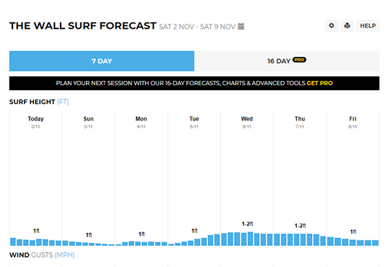
Task: Select the Tue 5/11 day column
Action: point(194,178)
